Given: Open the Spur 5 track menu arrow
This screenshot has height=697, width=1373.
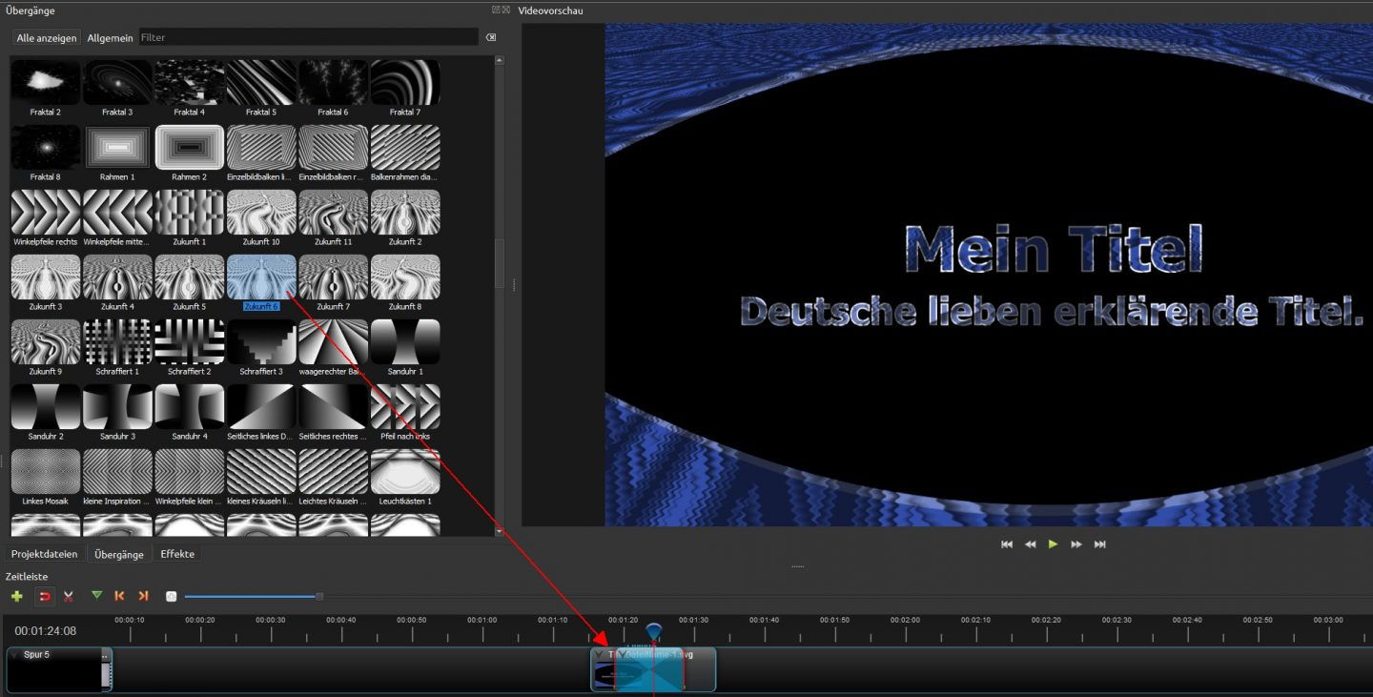Looking at the screenshot, I should (x=14, y=655).
